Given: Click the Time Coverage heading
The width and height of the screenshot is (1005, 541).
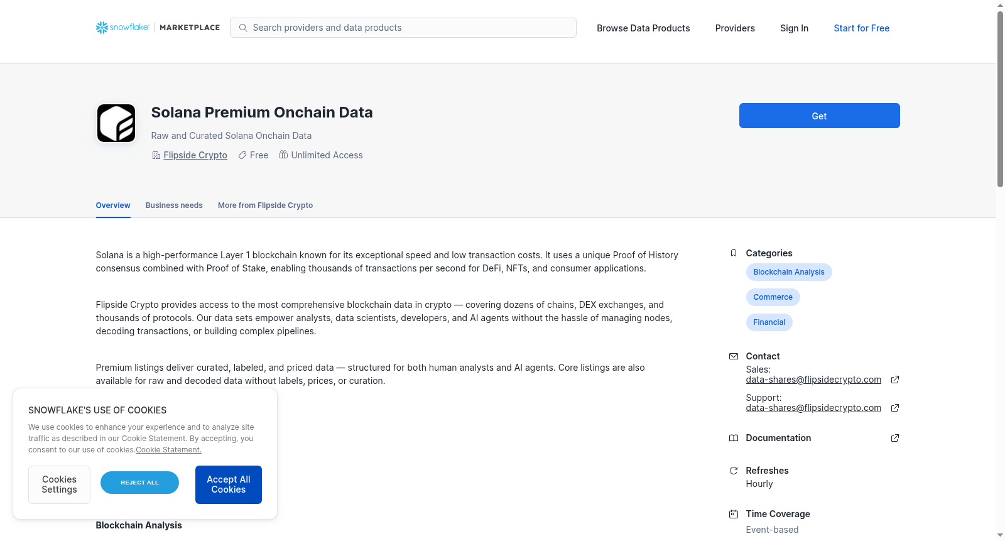Looking at the screenshot, I should (778, 514).
